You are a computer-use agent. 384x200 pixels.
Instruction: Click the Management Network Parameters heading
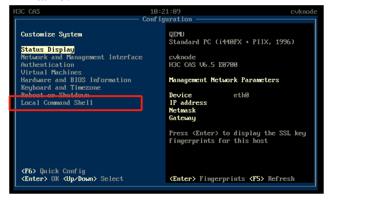click(x=224, y=80)
